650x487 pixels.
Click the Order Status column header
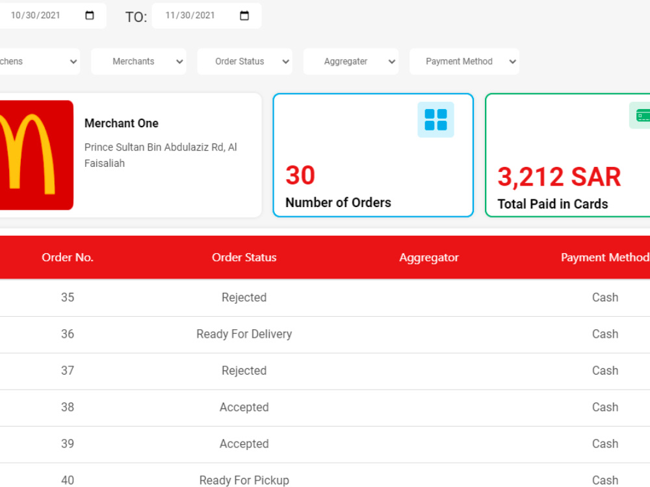tap(244, 257)
